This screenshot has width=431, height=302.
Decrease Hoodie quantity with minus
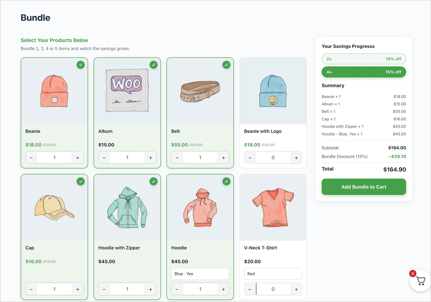click(177, 289)
